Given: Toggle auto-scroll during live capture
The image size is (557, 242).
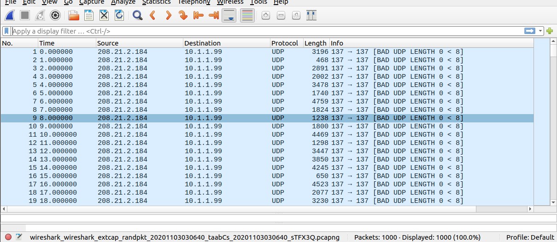Looking at the screenshot, I should (229, 16).
